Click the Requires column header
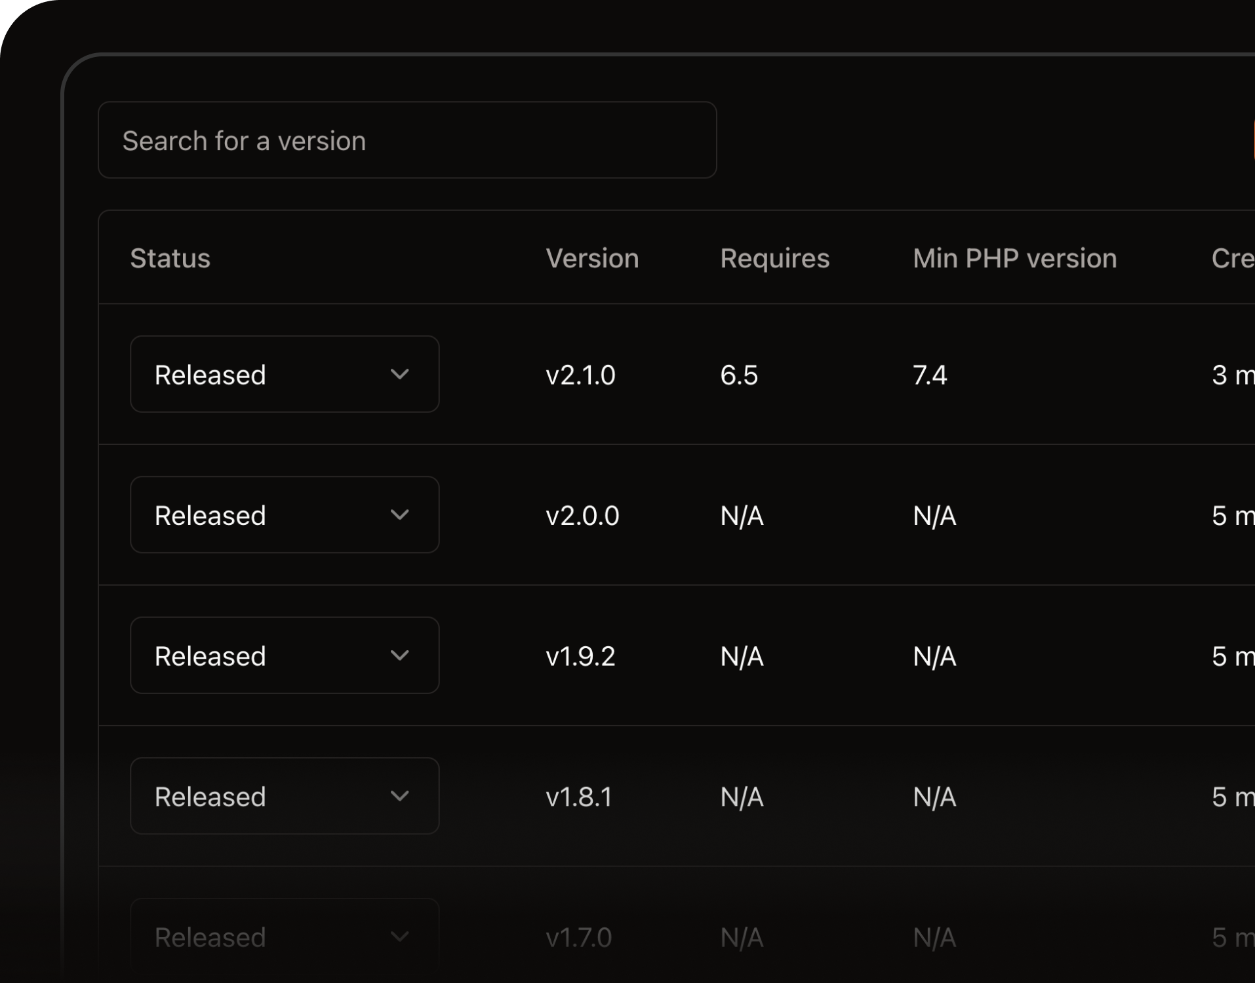1255x983 pixels. 774,258
